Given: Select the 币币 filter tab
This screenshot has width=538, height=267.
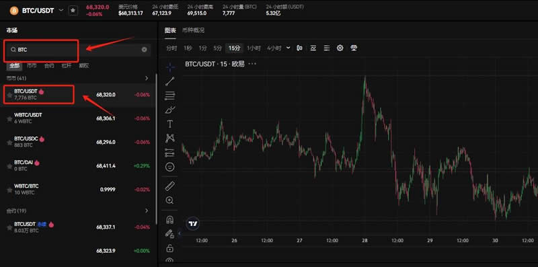Looking at the screenshot, I should coord(32,65).
